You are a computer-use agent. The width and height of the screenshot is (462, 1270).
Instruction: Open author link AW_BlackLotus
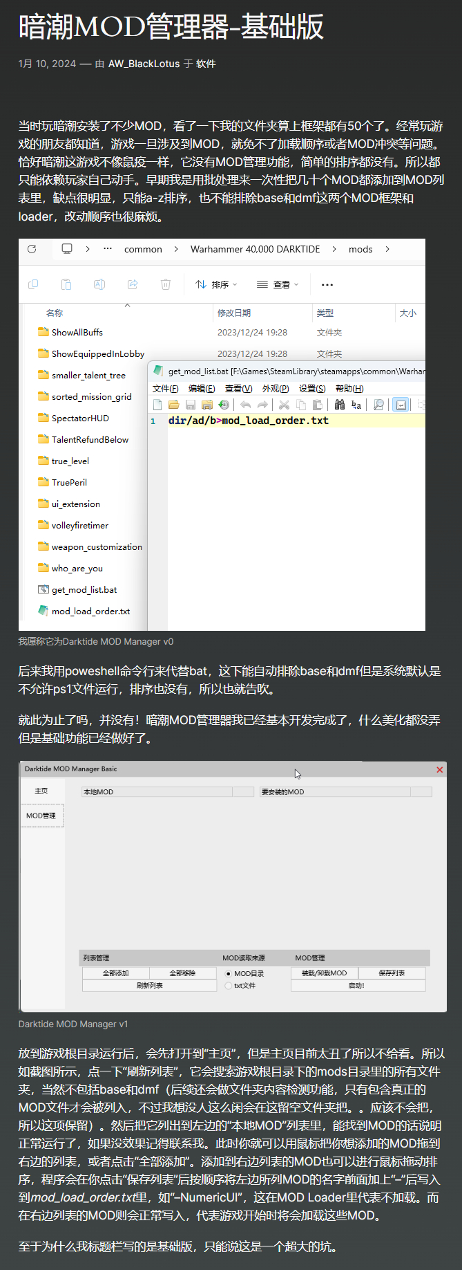pos(144,64)
